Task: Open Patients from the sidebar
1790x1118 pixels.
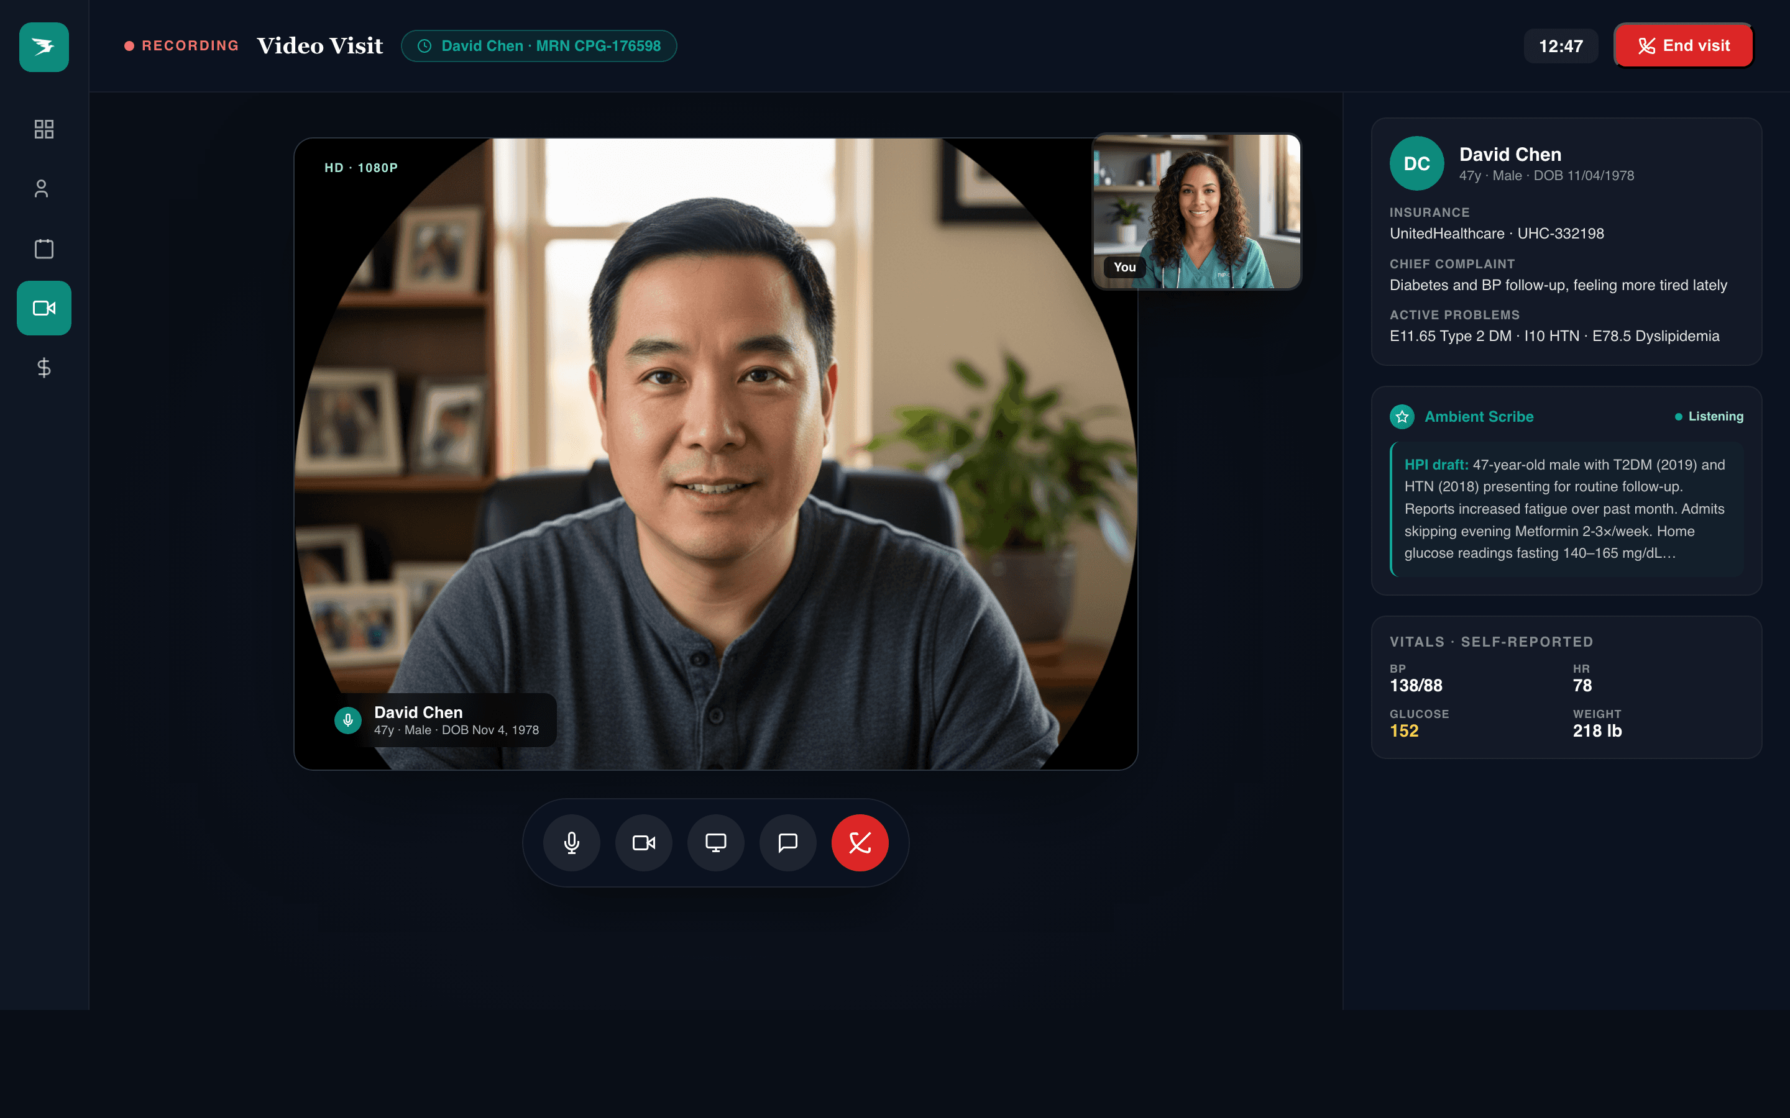Action: pyautogui.click(x=44, y=189)
